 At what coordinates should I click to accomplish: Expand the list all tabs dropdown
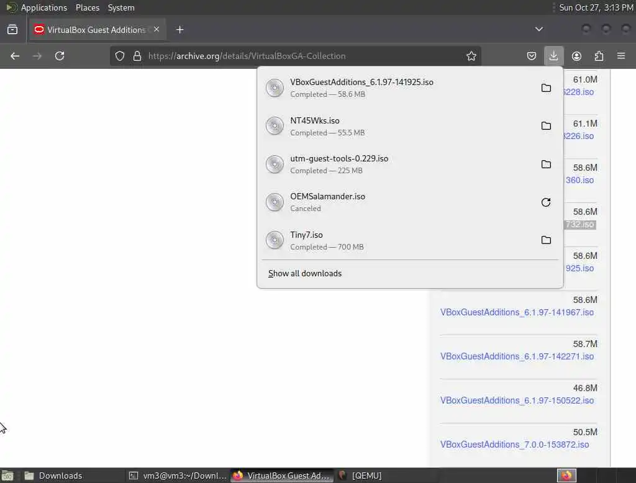pyautogui.click(x=538, y=29)
